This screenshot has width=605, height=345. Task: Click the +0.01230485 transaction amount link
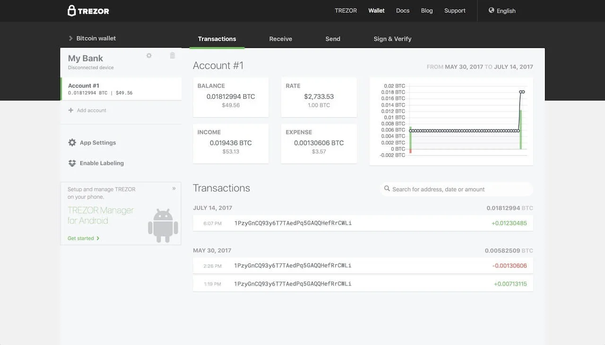click(509, 223)
